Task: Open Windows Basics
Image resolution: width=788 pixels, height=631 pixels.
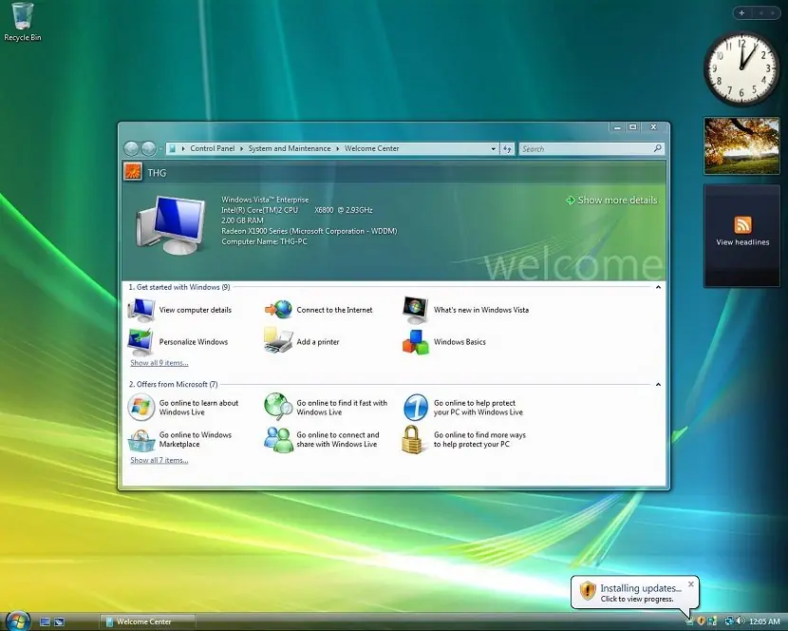Action: [x=460, y=341]
